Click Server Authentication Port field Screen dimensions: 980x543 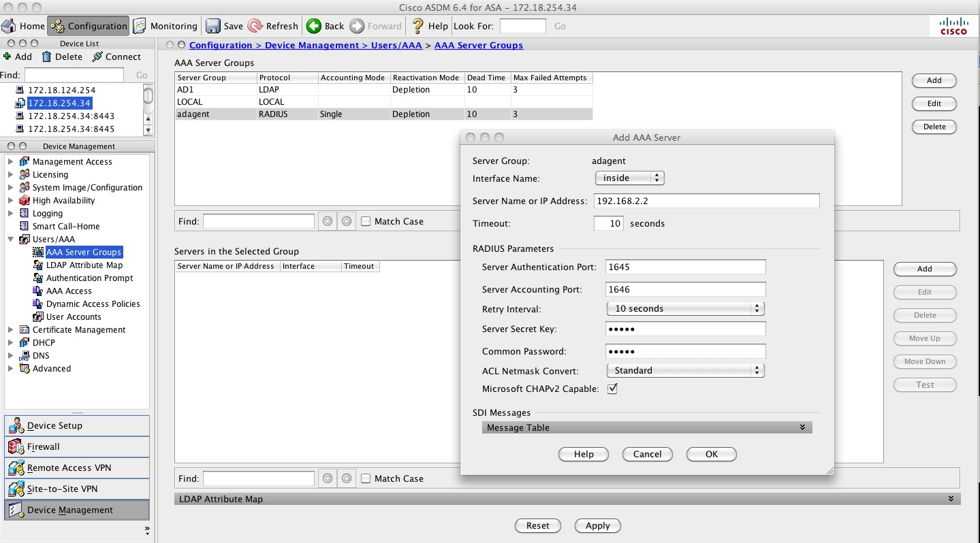coord(686,267)
